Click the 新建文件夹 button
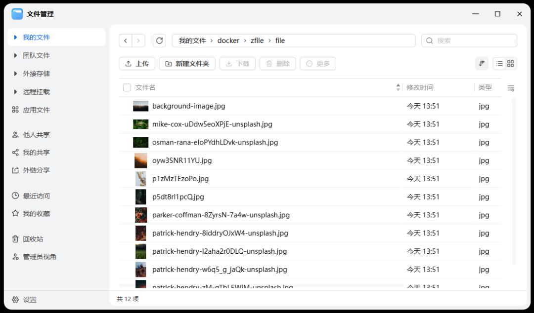 (187, 64)
